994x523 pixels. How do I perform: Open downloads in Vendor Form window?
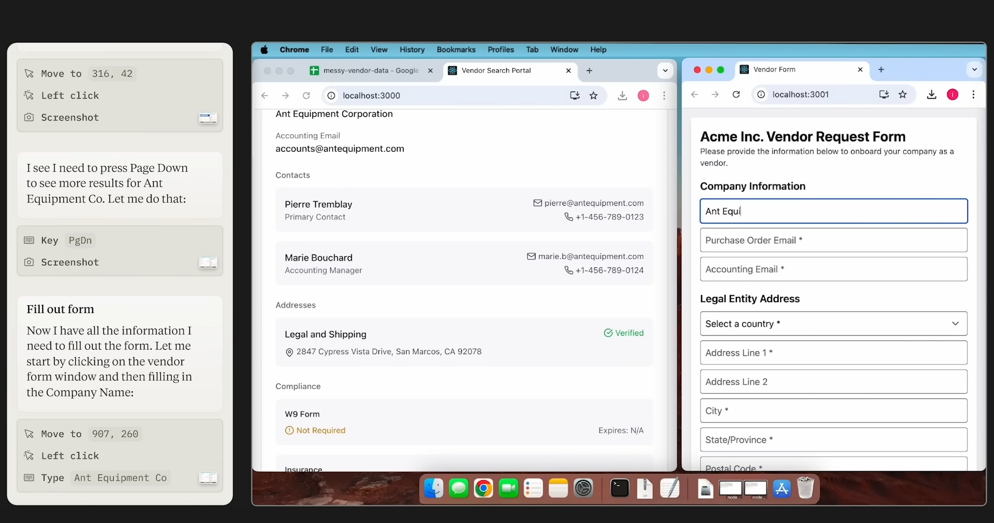click(x=932, y=94)
